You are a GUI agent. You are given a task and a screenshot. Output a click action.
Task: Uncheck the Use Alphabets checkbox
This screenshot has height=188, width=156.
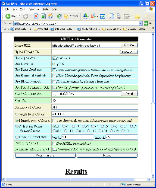tap(54, 58)
